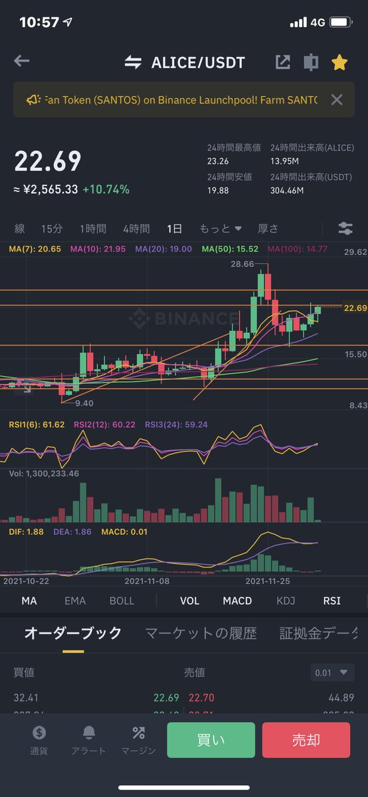Tap the MACD: 0.01 label
The image size is (368, 797).
[124, 532]
